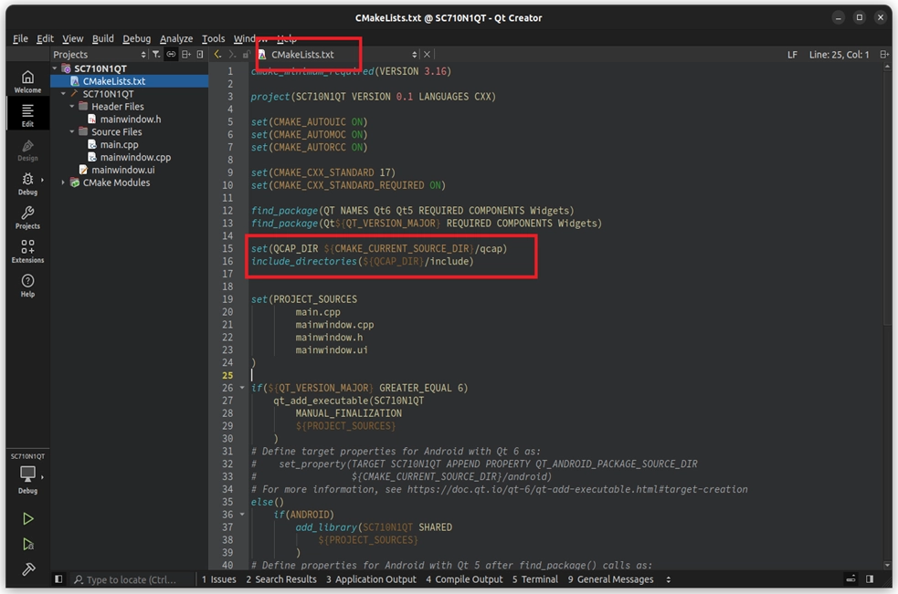The height and width of the screenshot is (594, 898).
Task: Collapse the Header Files folder
Action: coord(72,107)
